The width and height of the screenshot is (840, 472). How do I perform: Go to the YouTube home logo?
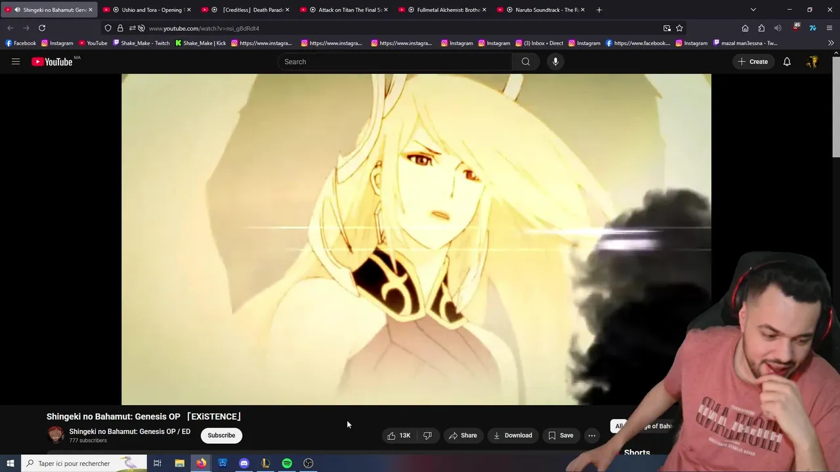[x=52, y=62]
